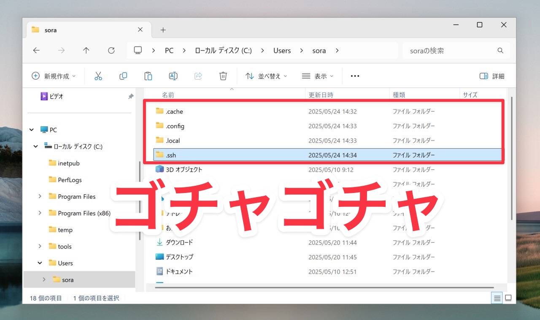Viewport: 540px width, 320px height.
Task: Open the 並べ替え sort dropdown
Action: (266, 76)
